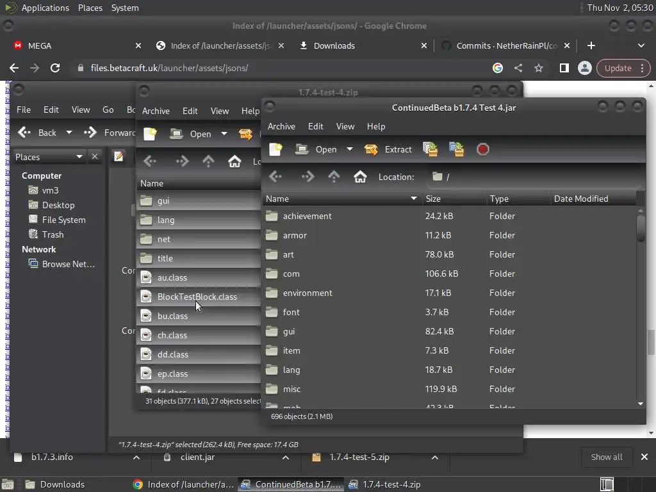Sort by Type column in jar window
The width and height of the screenshot is (656, 492).
[518, 199]
